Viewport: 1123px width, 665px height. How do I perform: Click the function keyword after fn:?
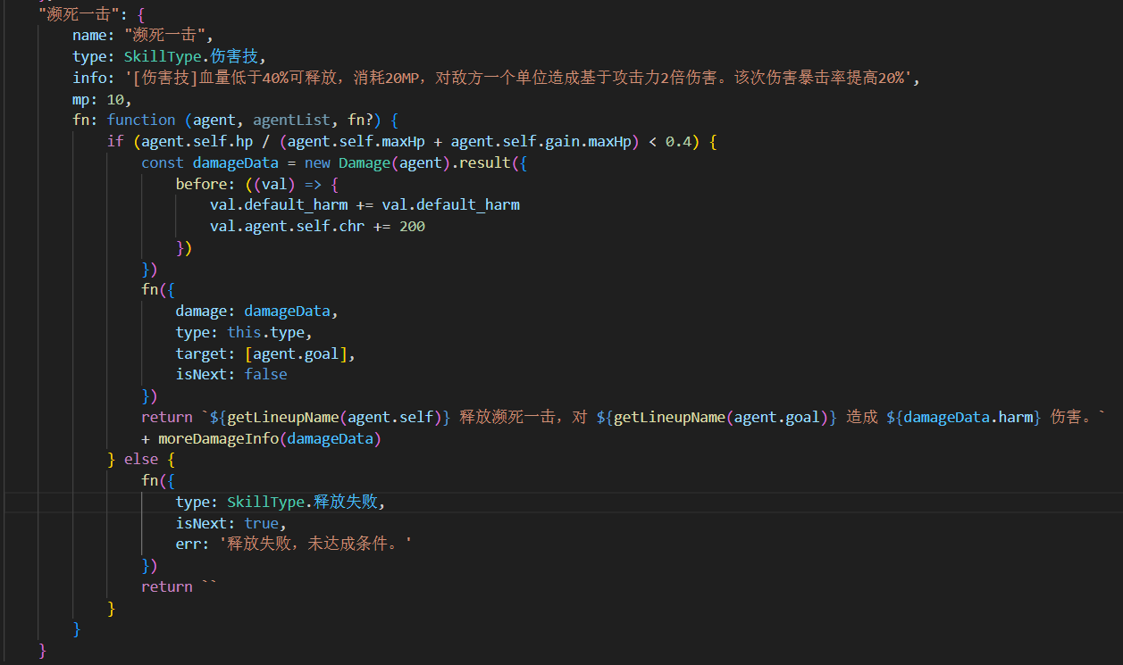coord(140,120)
